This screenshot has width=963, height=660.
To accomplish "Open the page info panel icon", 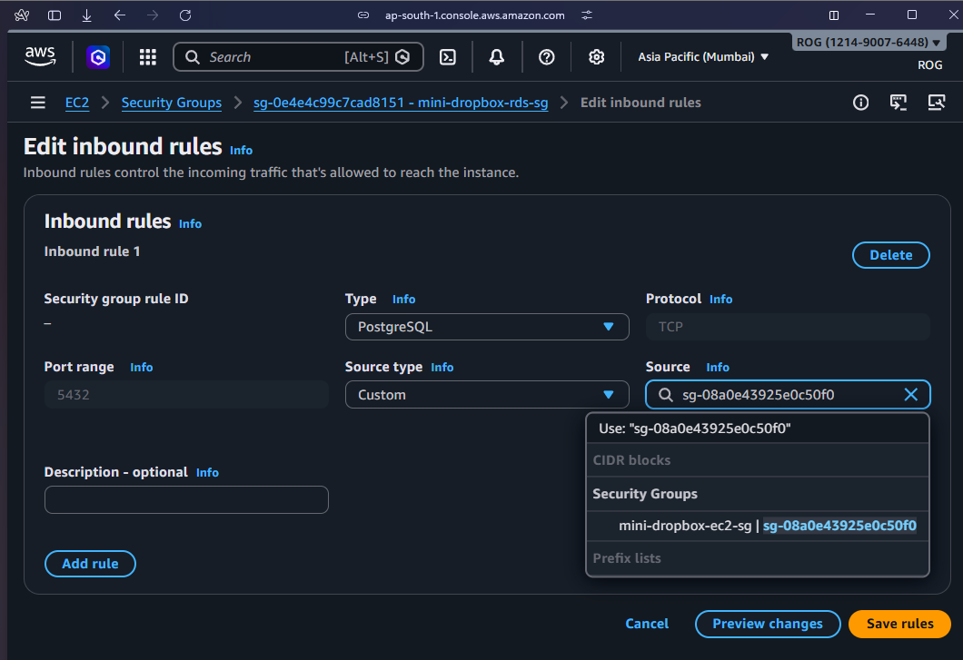I will click(x=860, y=103).
